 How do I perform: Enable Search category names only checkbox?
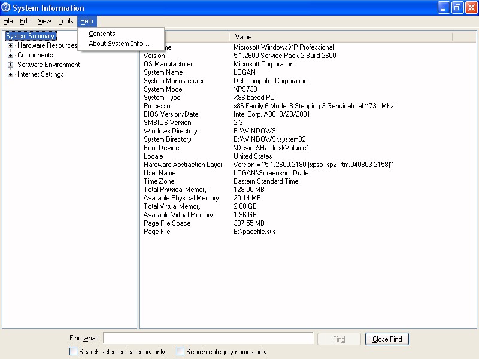pos(181,352)
